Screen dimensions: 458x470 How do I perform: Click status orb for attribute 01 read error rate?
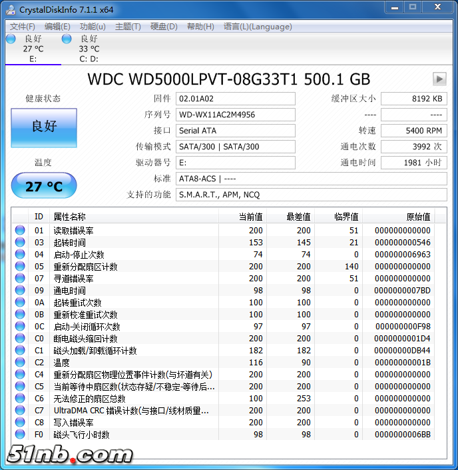(20, 231)
